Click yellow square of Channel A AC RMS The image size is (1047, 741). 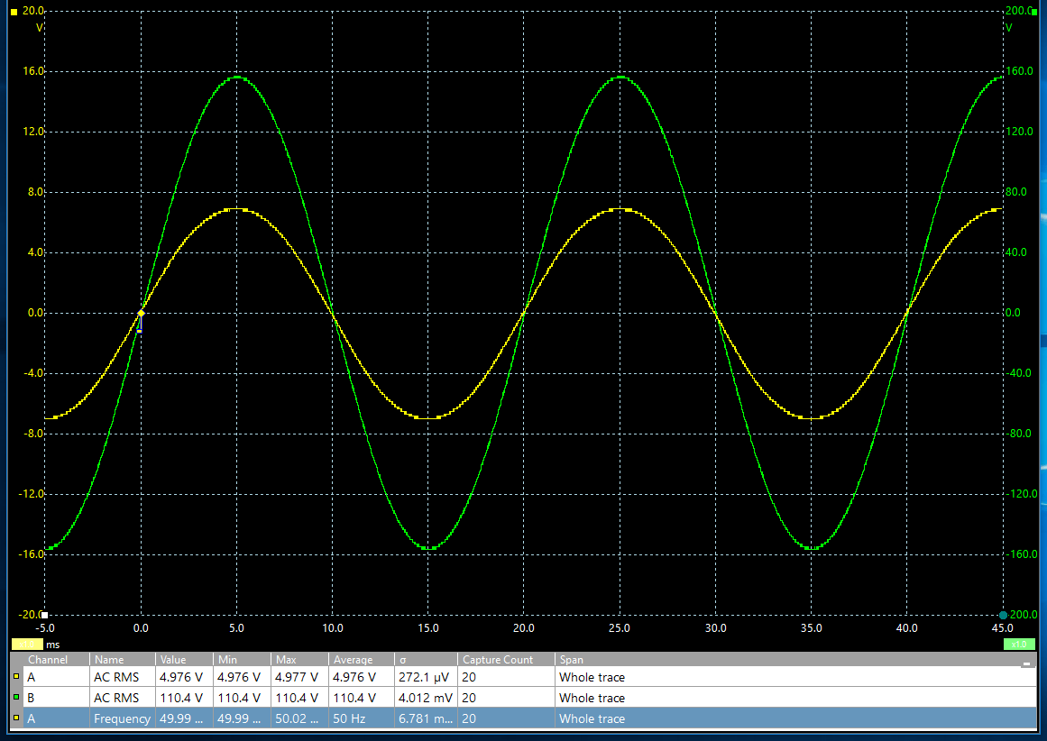pos(16,677)
